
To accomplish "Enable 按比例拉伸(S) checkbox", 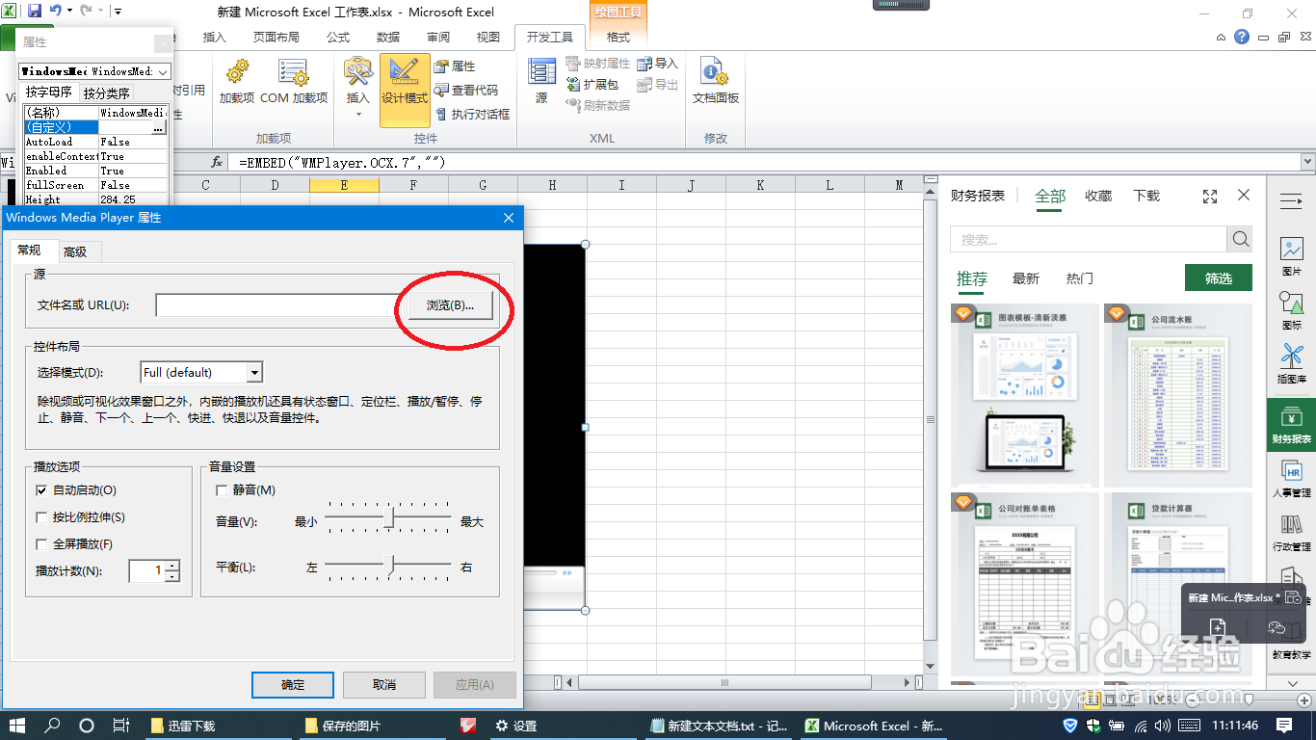I will pyautogui.click(x=41, y=517).
